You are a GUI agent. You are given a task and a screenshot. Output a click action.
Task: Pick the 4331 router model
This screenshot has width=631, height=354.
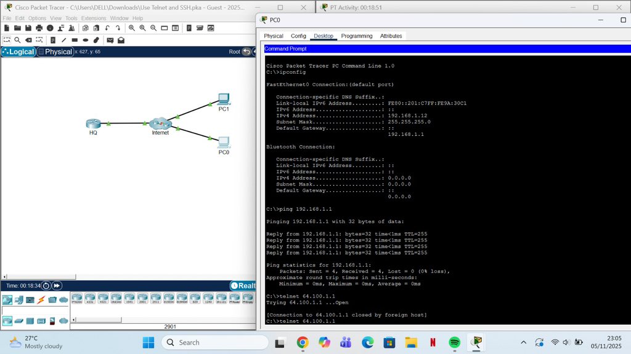90,299
